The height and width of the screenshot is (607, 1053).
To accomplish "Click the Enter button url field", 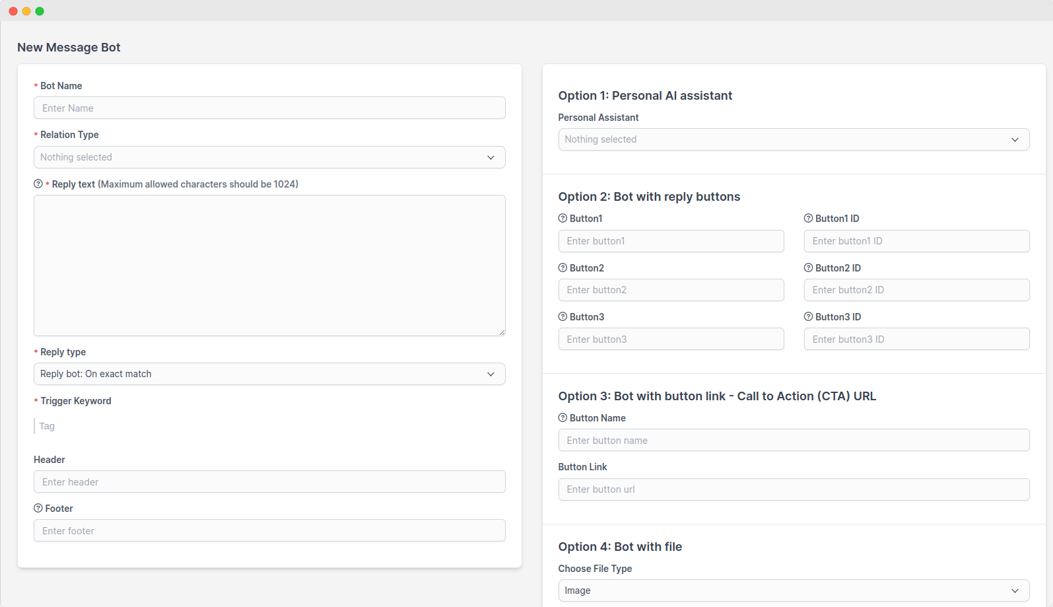I will (x=794, y=489).
